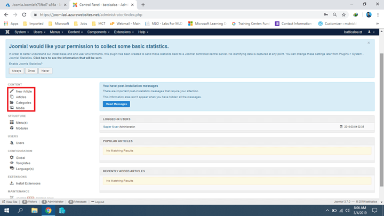The width and height of the screenshot is (384, 216).
Task: Show more bookmarks chevron
Action: [378, 23]
